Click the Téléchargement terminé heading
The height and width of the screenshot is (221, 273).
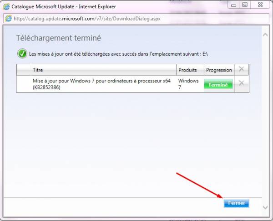point(59,38)
